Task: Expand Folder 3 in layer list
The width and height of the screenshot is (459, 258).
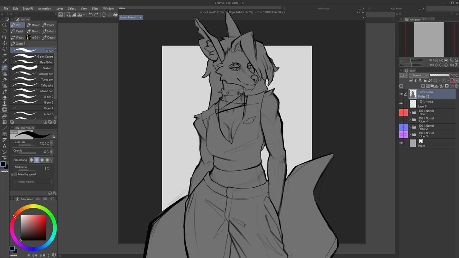Action: click(x=410, y=135)
